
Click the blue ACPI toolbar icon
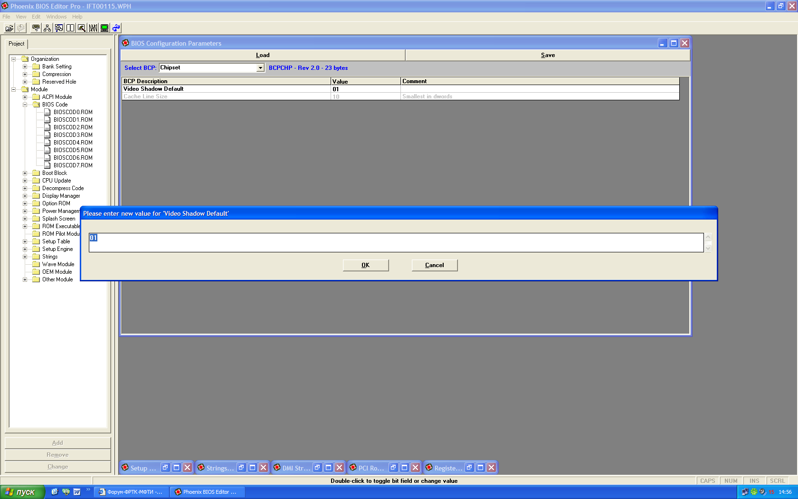116,28
